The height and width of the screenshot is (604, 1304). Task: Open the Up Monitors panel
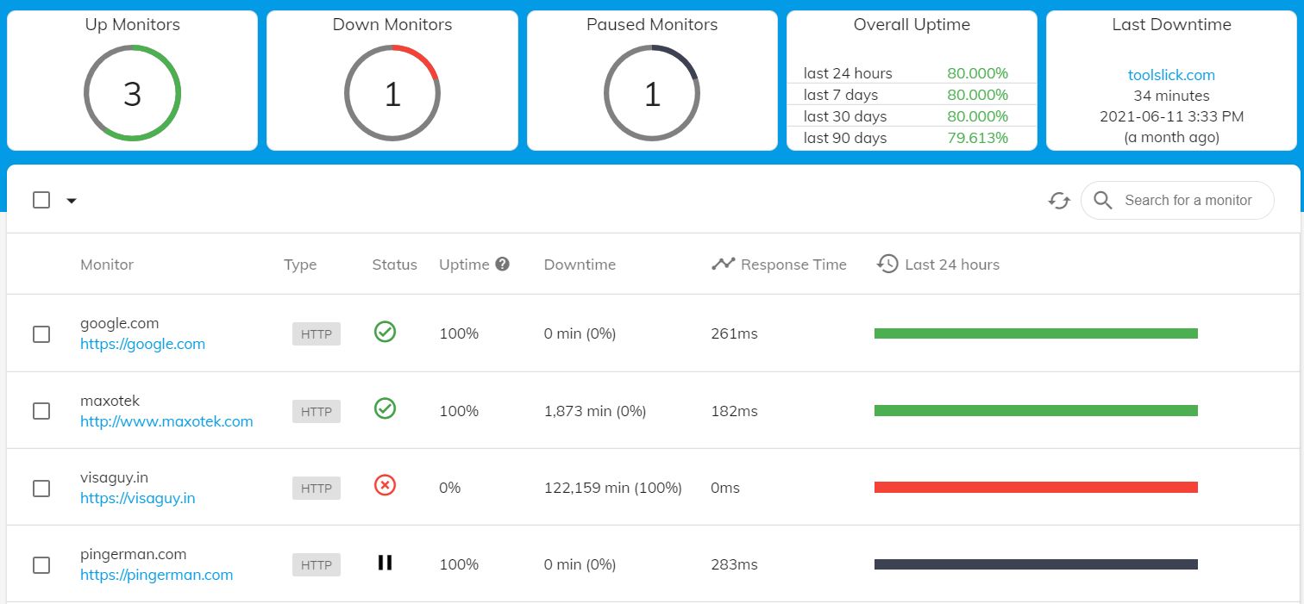click(x=132, y=80)
